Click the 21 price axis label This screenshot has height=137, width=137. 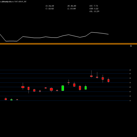click(130, 92)
